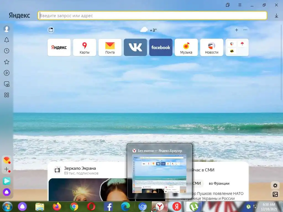Open downloads arrow icon beside address bar
Screen dimensions: 283x212
(276, 16)
